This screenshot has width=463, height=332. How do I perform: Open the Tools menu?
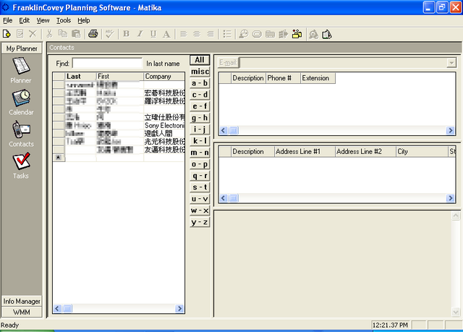click(x=64, y=20)
